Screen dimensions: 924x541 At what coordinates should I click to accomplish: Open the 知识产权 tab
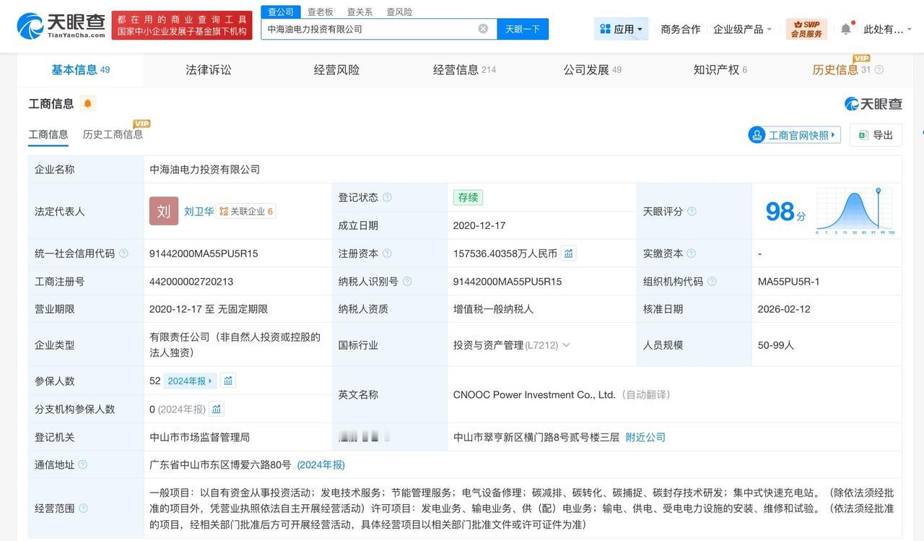click(x=718, y=69)
